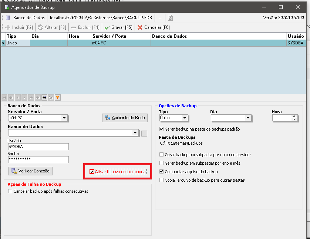The height and width of the screenshot is (239, 310).
Task: Open the backup Tipo dropdown
Action: click(x=185, y=118)
